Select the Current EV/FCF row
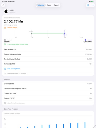The height and width of the screenshot is (128, 96). coord(48,98)
